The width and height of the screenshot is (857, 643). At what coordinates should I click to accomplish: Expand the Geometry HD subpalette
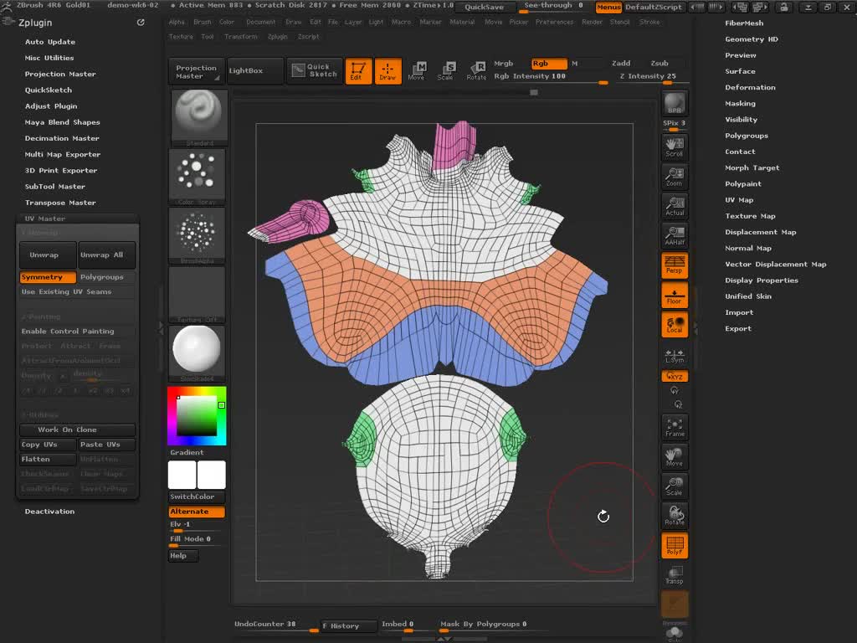[x=752, y=39]
